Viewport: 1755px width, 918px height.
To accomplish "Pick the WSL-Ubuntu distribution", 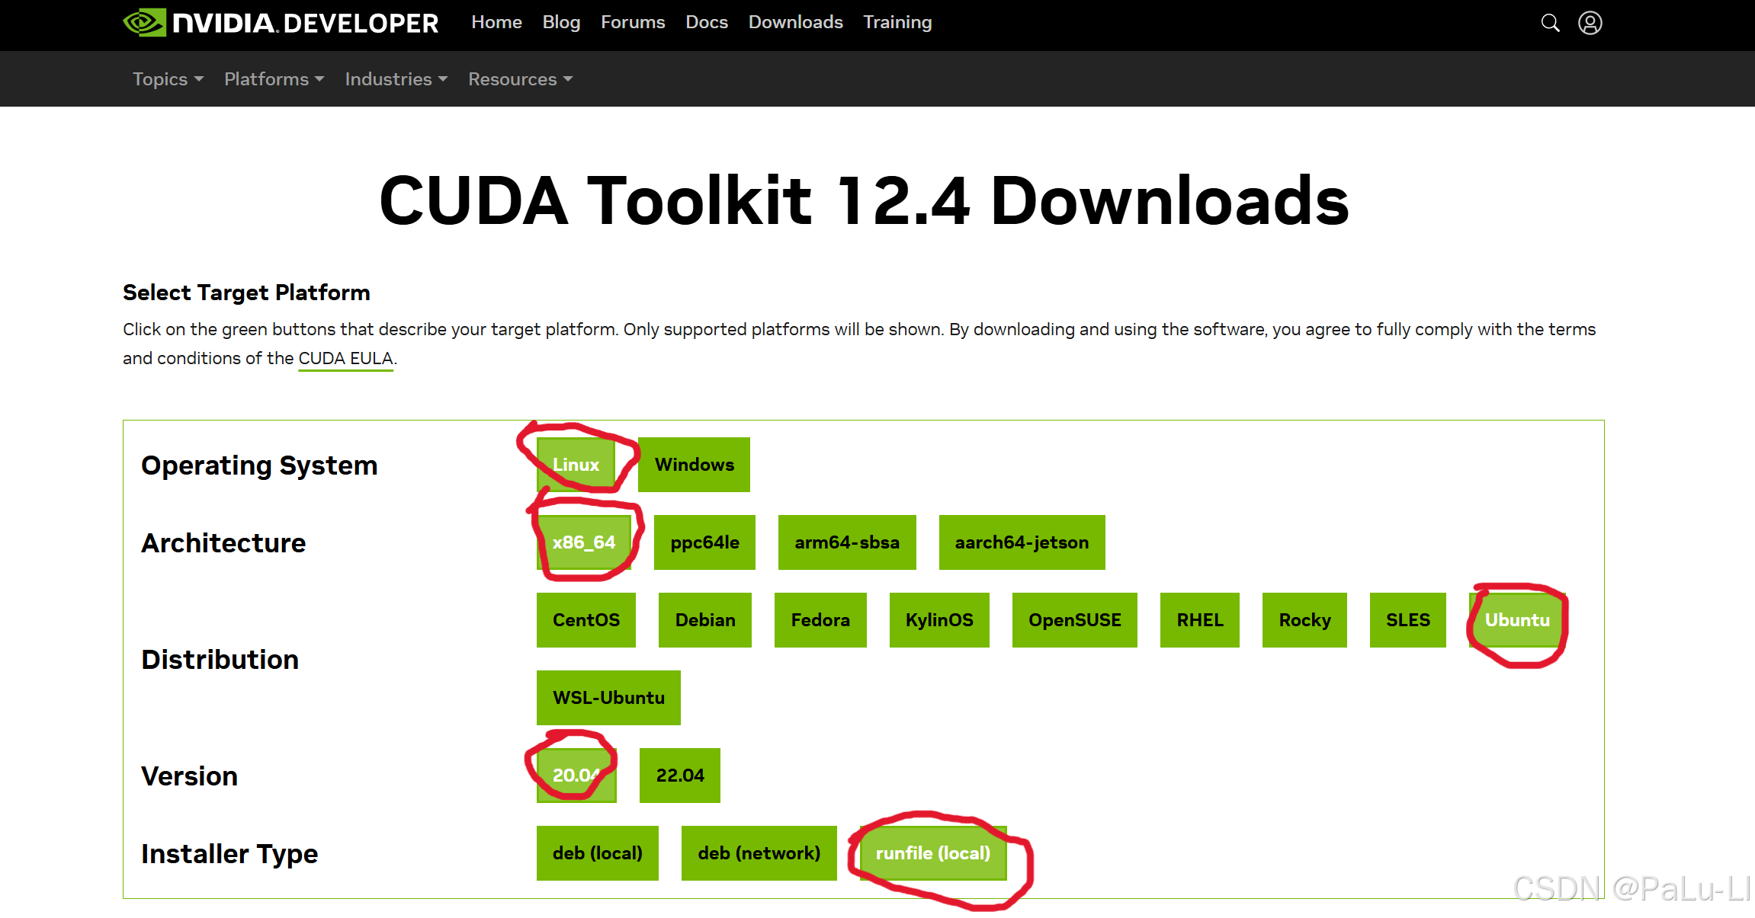I will (608, 698).
